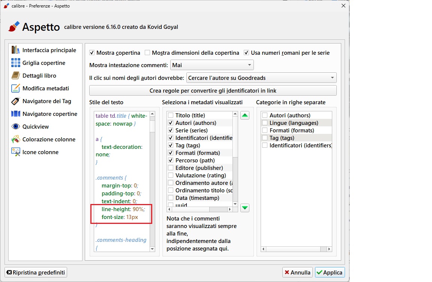Click scroll-up arrow in Stile del testo editor
The width and height of the screenshot is (432, 282).
pyautogui.click(x=152, y=114)
